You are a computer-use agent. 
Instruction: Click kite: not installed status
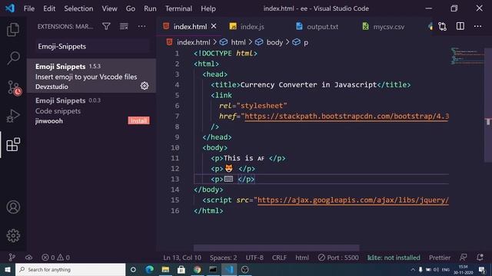click(394, 258)
